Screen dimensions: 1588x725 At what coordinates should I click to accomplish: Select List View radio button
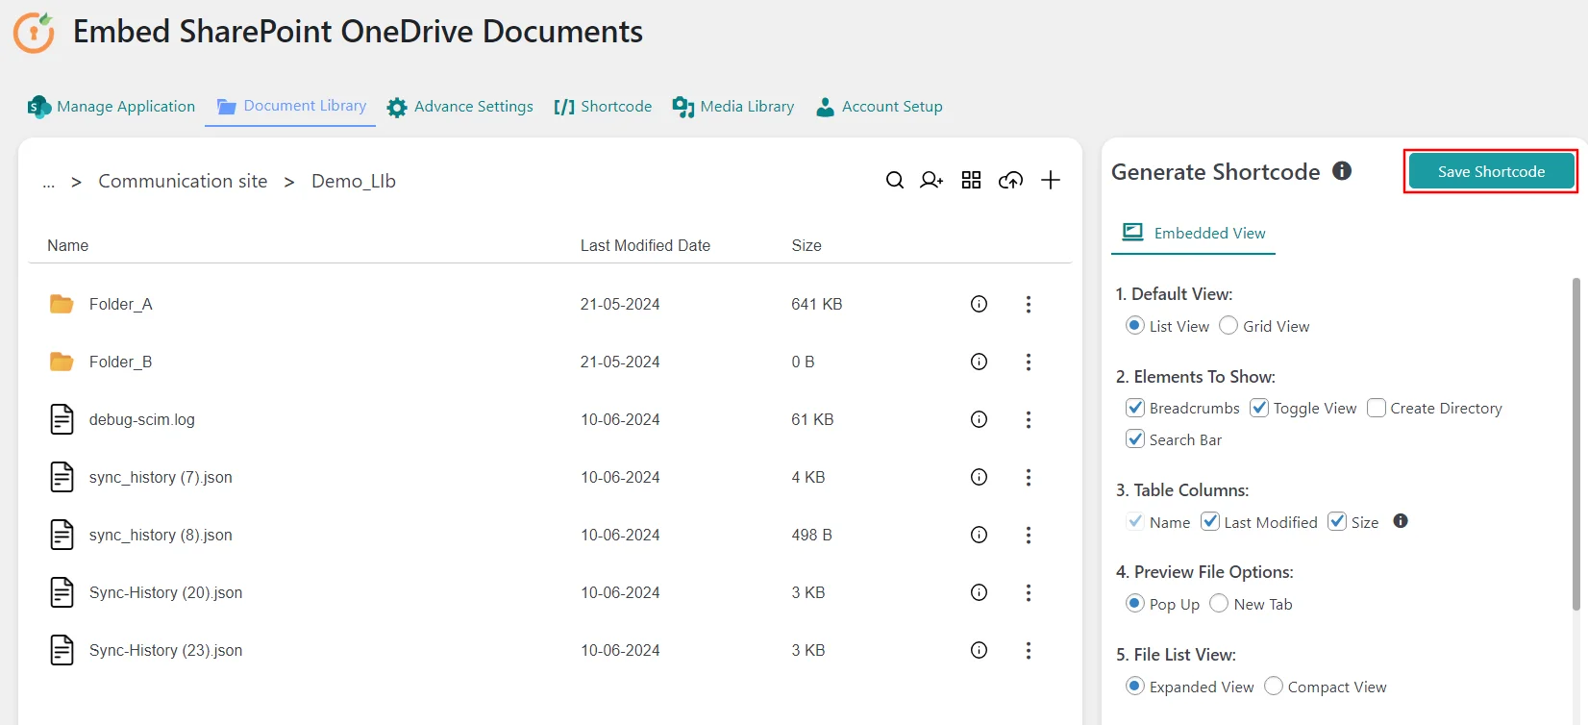(1135, 325)
